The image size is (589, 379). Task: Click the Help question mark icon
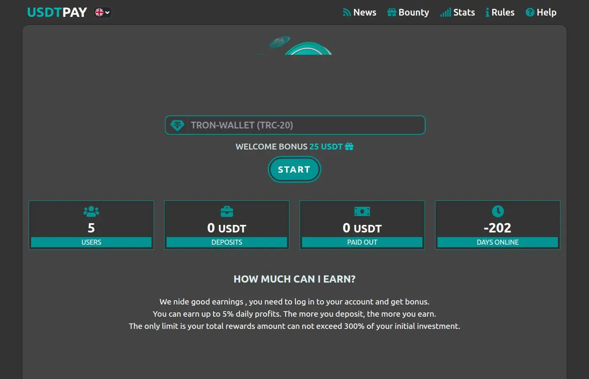click(530, 13)
